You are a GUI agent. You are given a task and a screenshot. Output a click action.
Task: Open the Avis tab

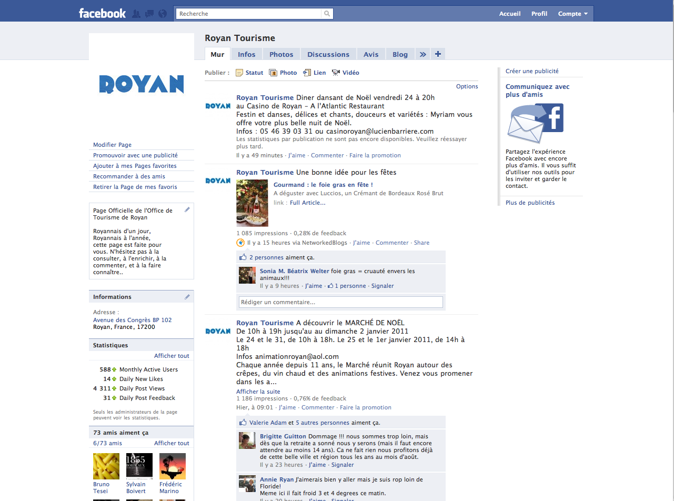coord(371,54)
